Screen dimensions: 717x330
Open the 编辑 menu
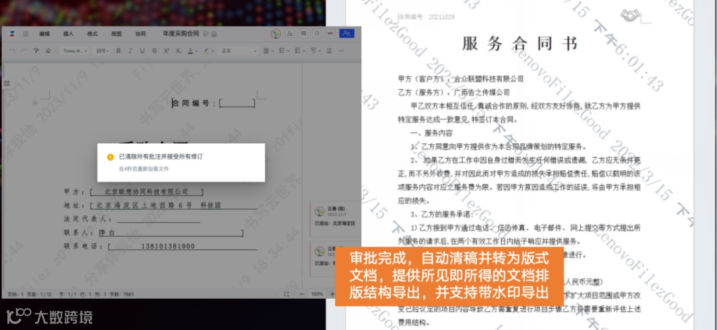click(x=44, y=34)
